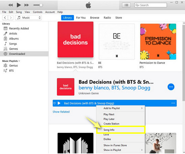Select Recently Added in the sidebar

point(24,28)
